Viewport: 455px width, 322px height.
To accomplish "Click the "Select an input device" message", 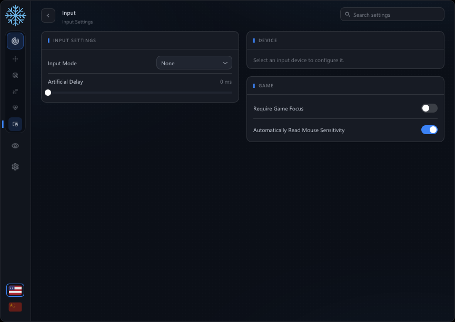I will (299, 61).
